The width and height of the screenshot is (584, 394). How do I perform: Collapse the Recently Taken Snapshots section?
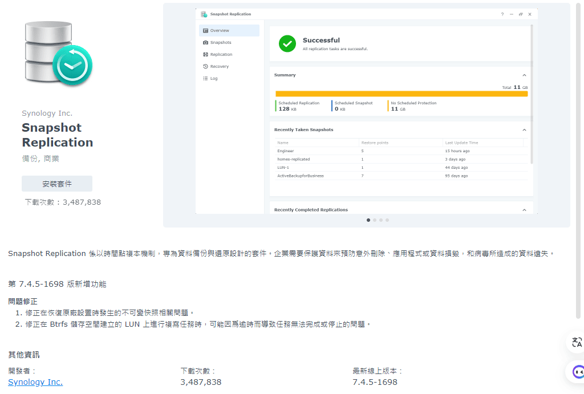click(x=524, y=130)
